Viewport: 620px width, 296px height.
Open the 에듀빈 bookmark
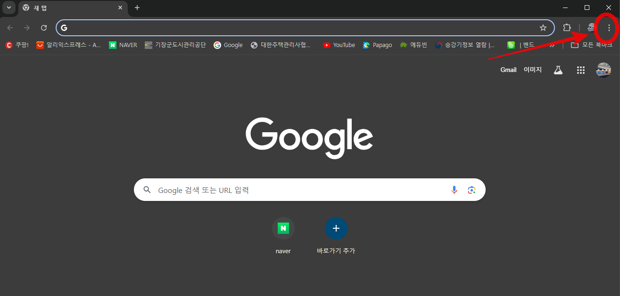(x=413, y=45)
